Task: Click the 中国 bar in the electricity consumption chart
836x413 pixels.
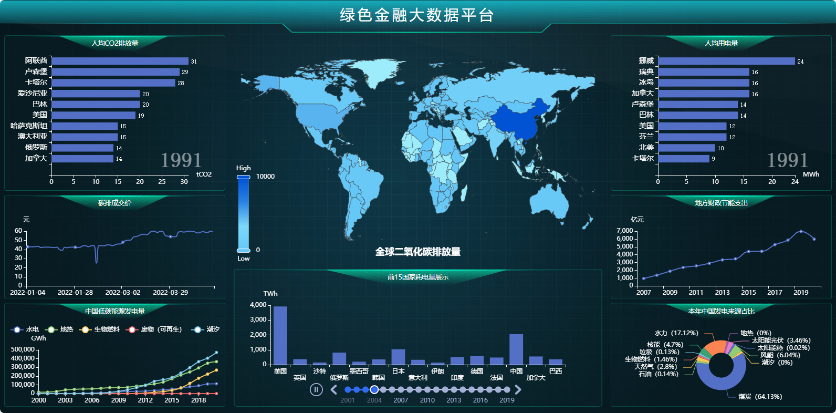Action: click(x=516, y=349)
